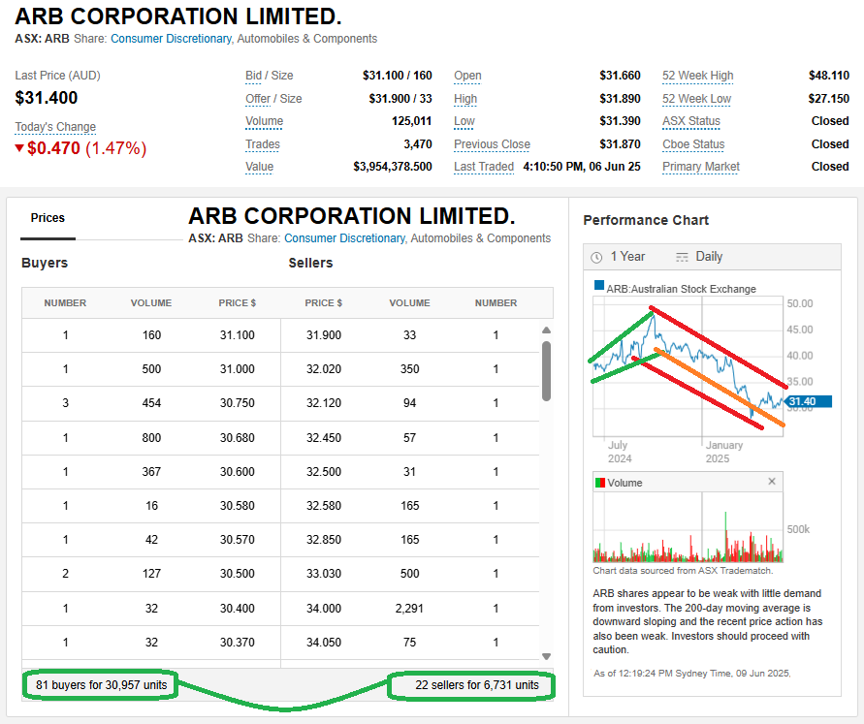Screen dimensions: 864x724
Task: Click the clock icon beside 1 Year
Action: coord(596,257)
